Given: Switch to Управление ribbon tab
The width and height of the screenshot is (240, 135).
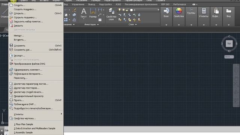Looking at the screenshot, I should [x=78, y=4].
